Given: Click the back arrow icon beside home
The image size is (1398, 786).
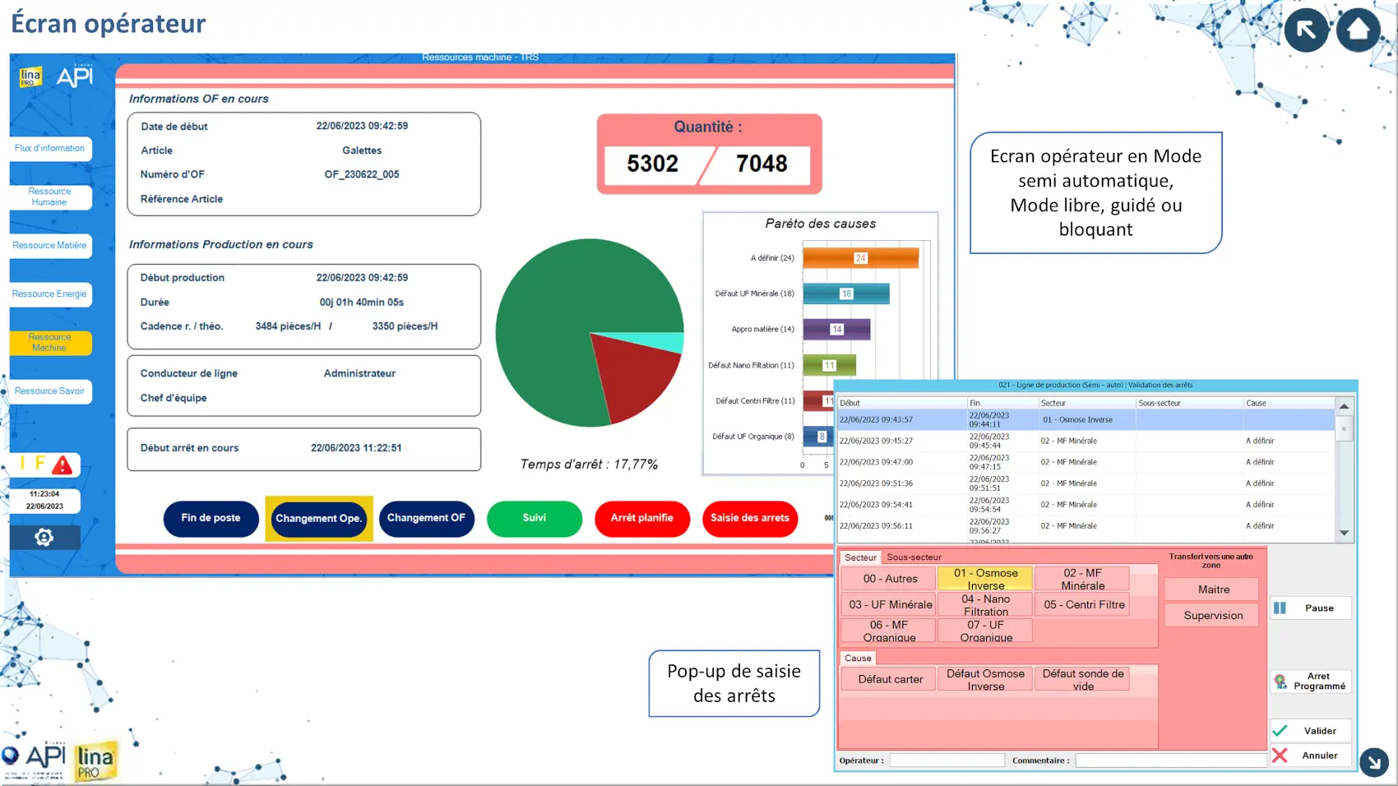Looking at the screenshot, I should 1306,30.
